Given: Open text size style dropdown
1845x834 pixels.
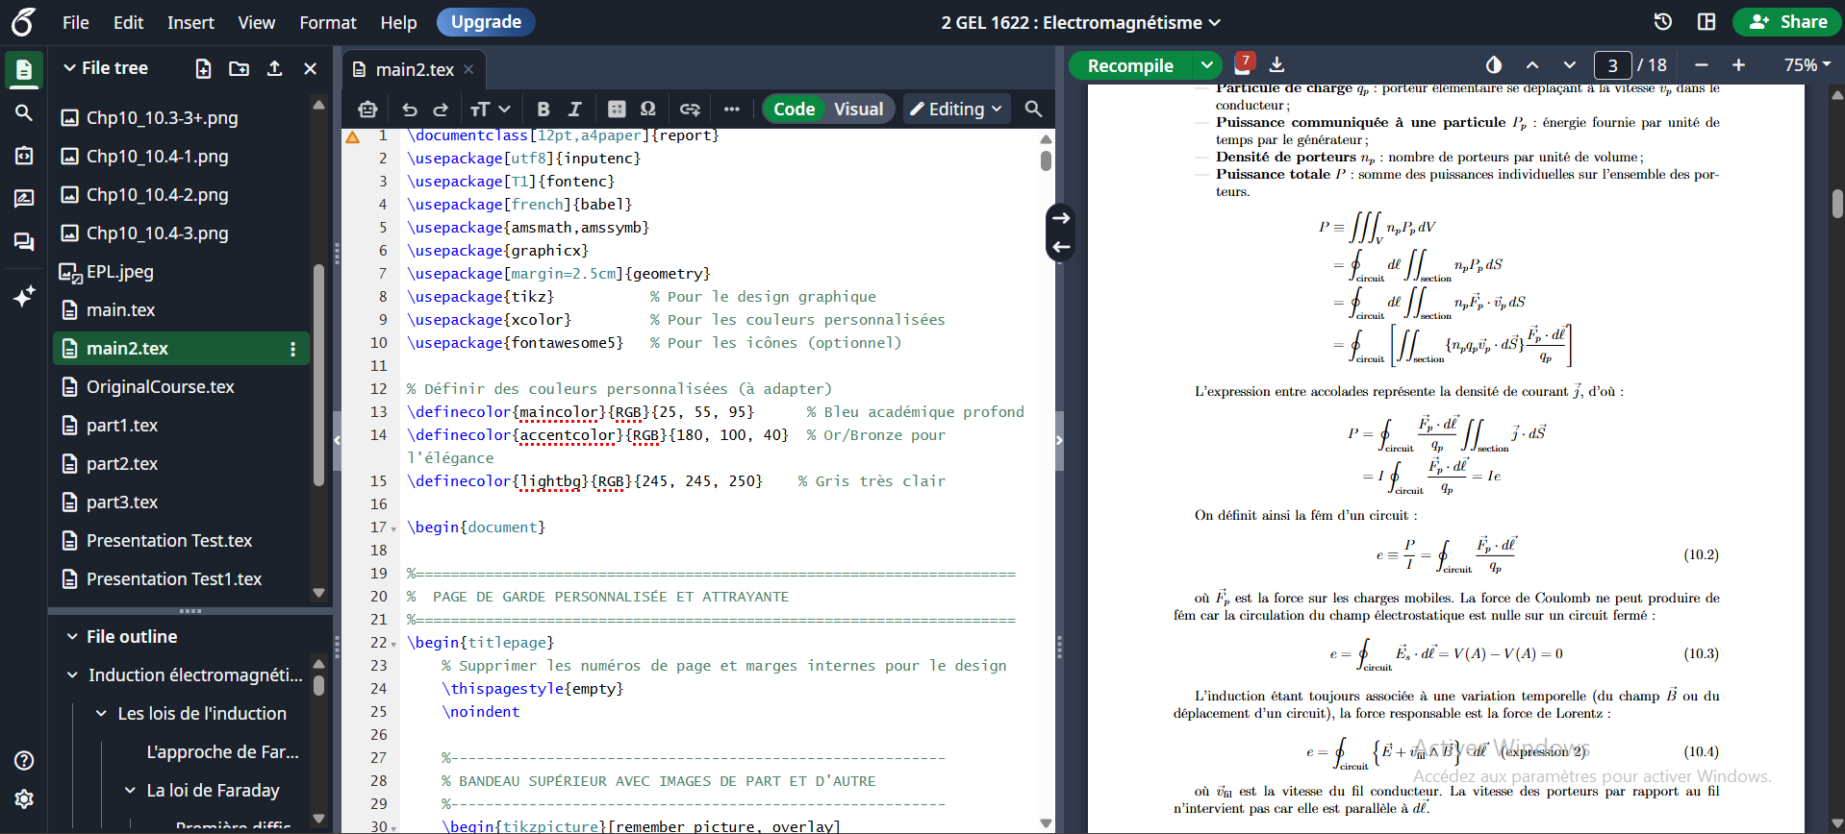Looking at the screenshot, I should pyautogui.click(x=490, y=109).
